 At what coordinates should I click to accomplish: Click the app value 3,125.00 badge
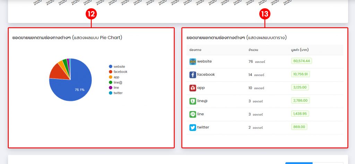[300, 87]
